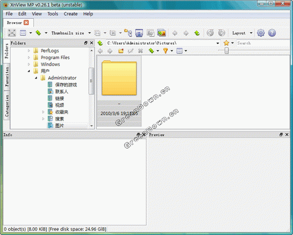The width and height of the screenshot is (293, 235).
Task: Select the Folders side tab
Action: point(7,51)
